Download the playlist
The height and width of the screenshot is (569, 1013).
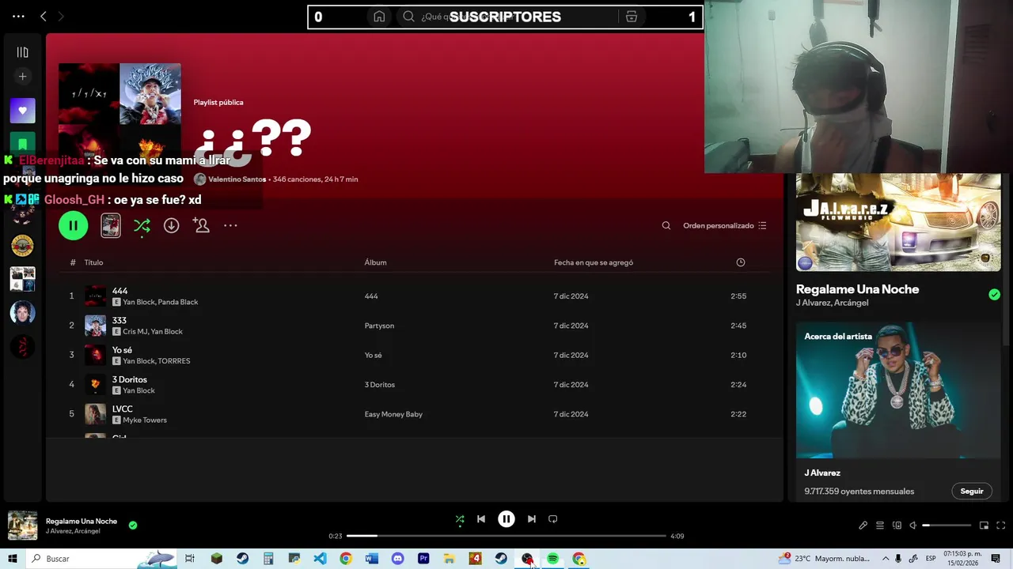(x=171, y=226)
